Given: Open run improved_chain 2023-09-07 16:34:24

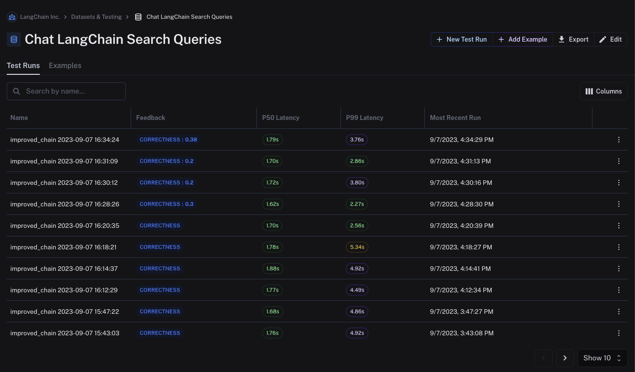Looking at the screenshot, I should [65, 140].
